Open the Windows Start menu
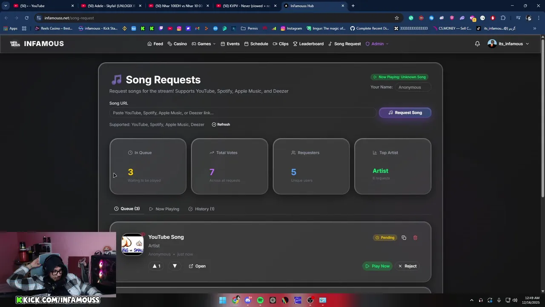The image size is (545, 307). (x=223, y=300)
